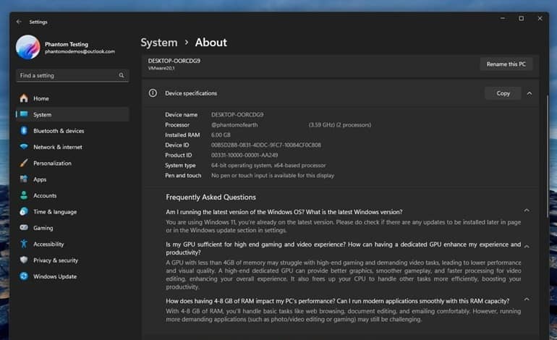Click the Time & language globe icon

pos(24,211)
